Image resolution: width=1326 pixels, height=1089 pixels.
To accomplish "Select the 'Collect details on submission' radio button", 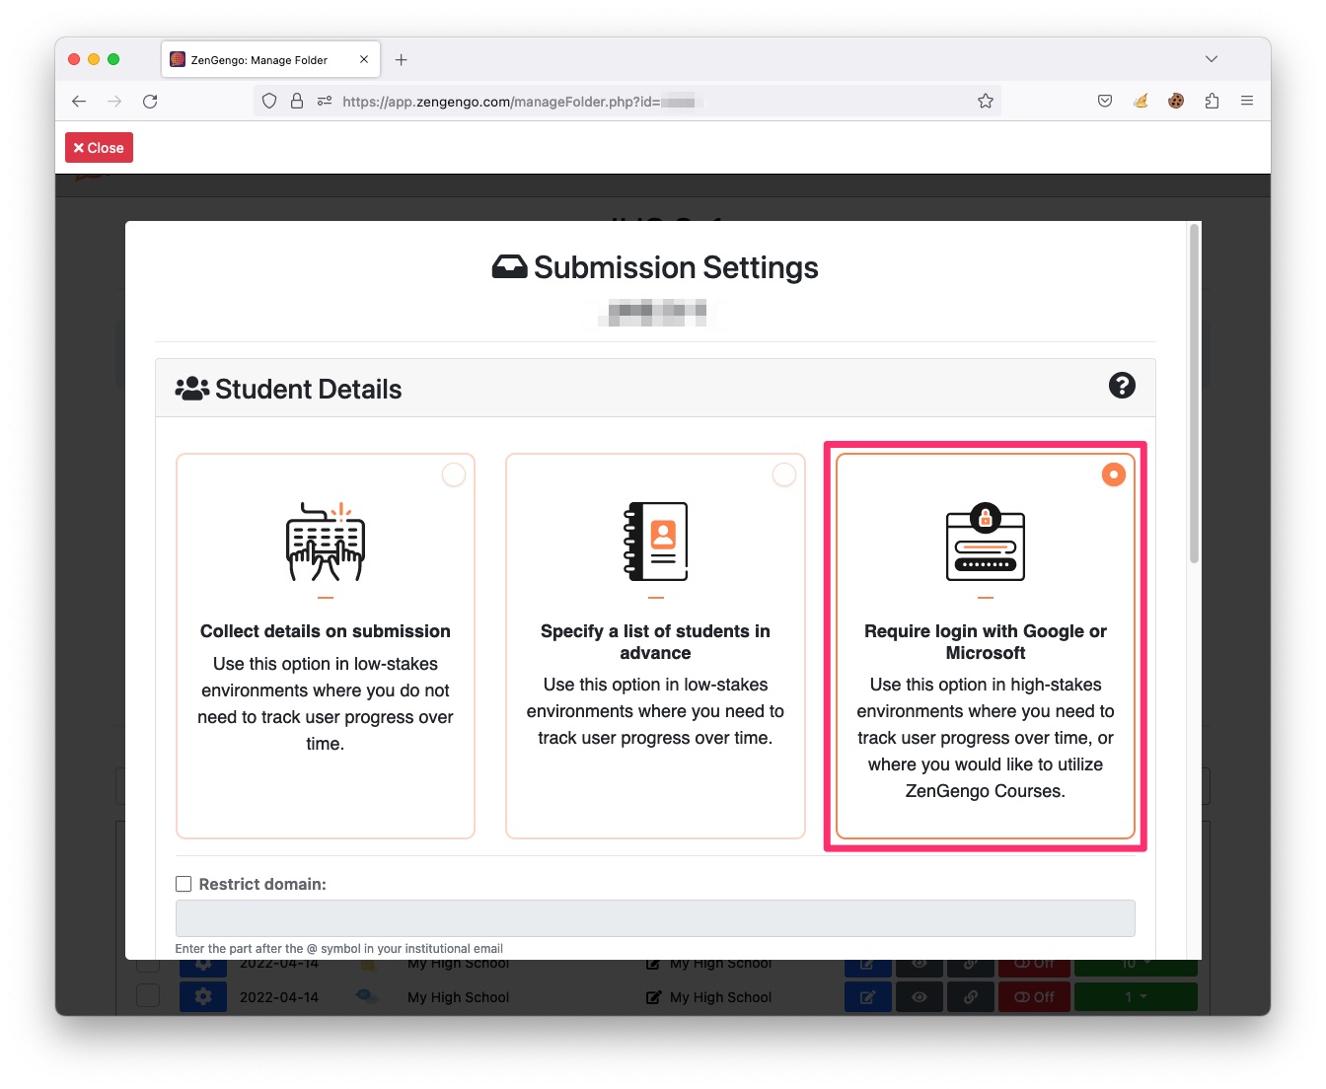I will (x=454, y=474).
